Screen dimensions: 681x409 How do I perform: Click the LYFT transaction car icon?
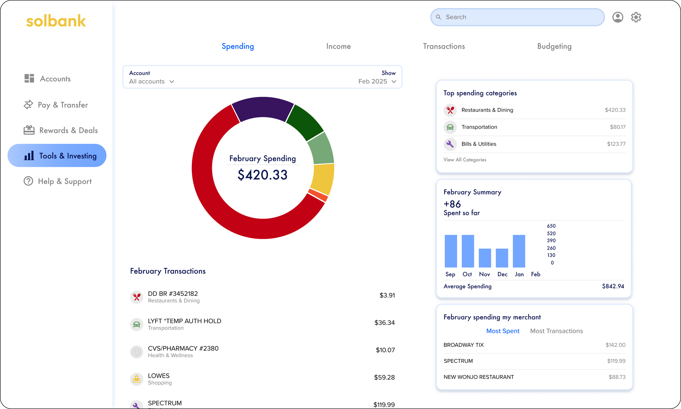tap(136, 324)
